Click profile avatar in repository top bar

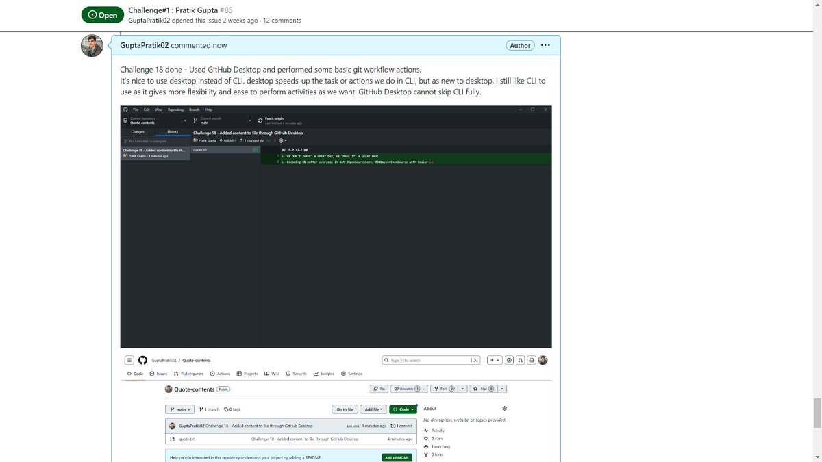543,360
